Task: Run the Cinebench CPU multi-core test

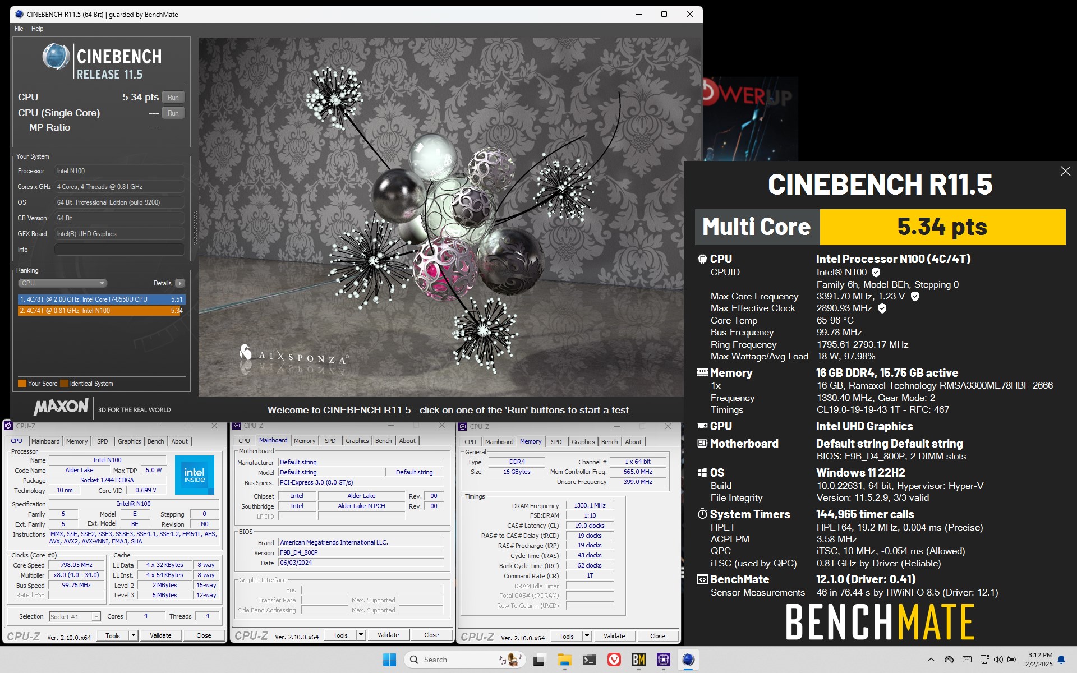Action: tap(173, 97)
